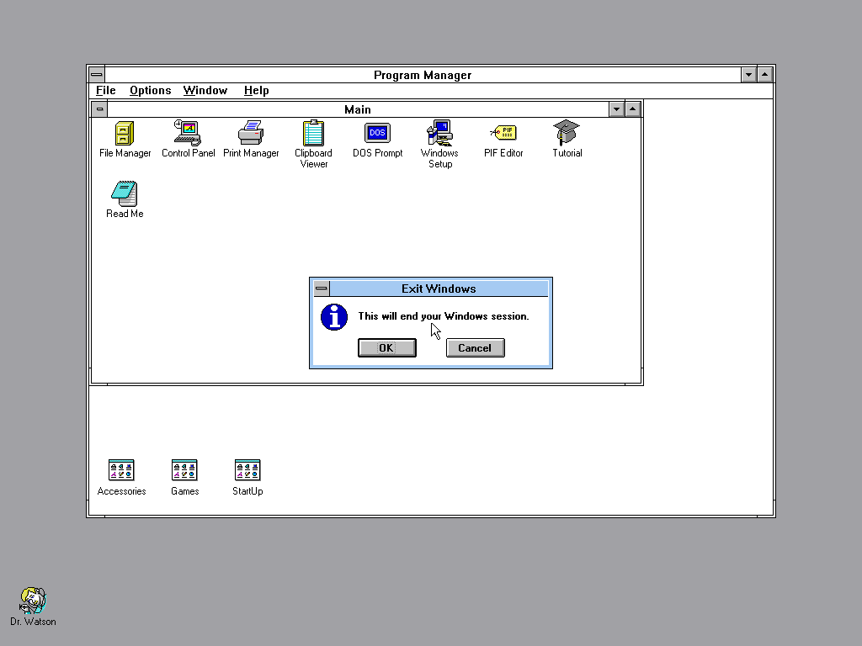This screenshot has height=646, width=862.
Task: Launch Control Panel from Main group
Action: pos(188,134)
